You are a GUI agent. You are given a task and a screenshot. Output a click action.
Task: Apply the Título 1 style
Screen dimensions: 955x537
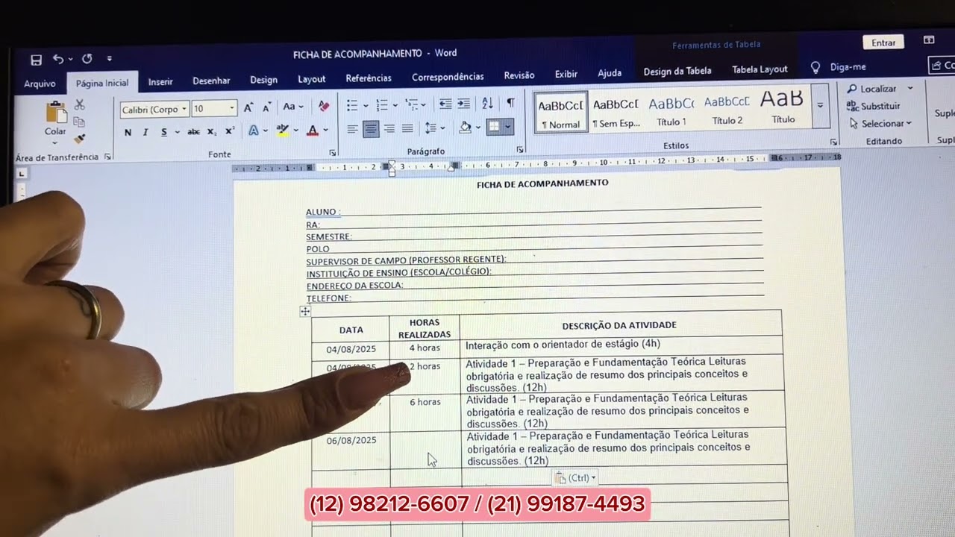671,110
